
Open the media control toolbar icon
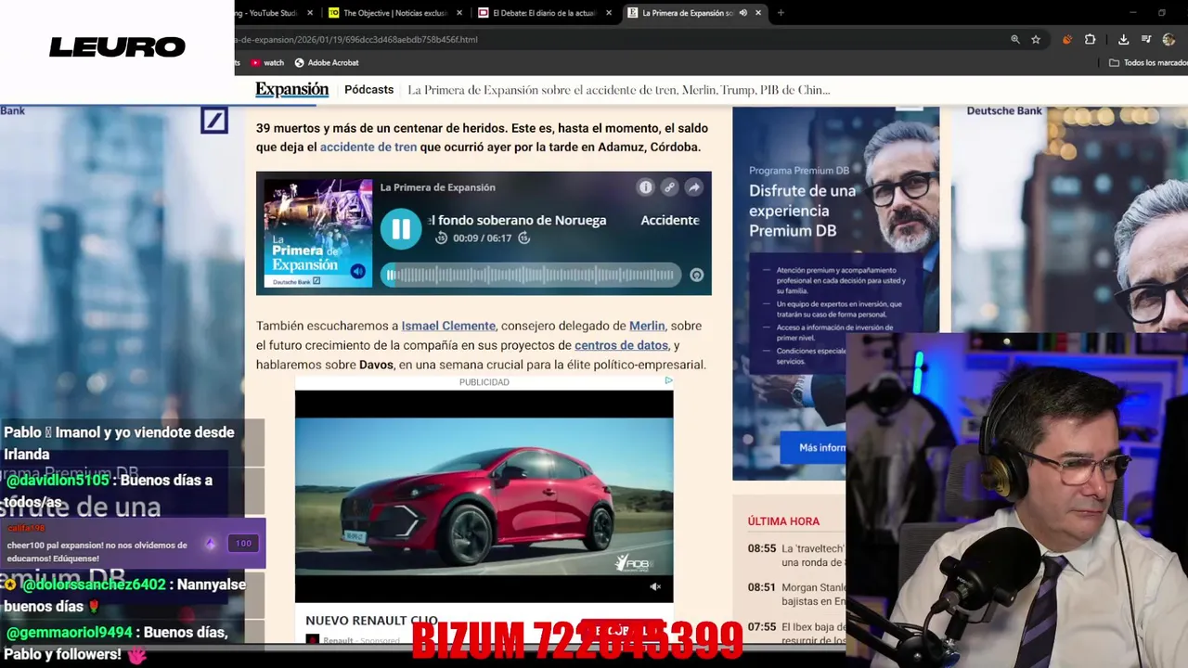1146,40
